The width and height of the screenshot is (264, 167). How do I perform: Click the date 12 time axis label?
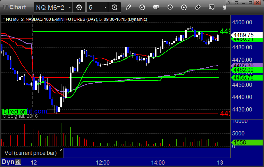point(34,162)
